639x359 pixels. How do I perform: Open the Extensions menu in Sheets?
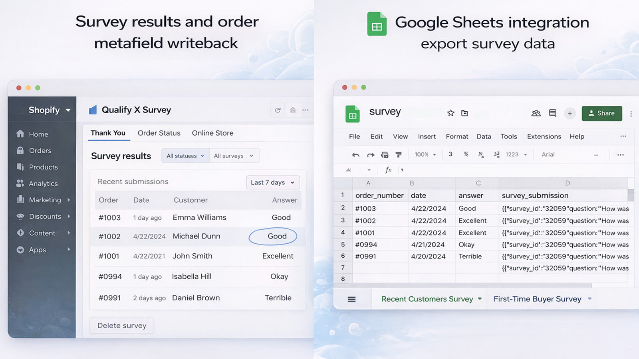click(x=544, y=136)
